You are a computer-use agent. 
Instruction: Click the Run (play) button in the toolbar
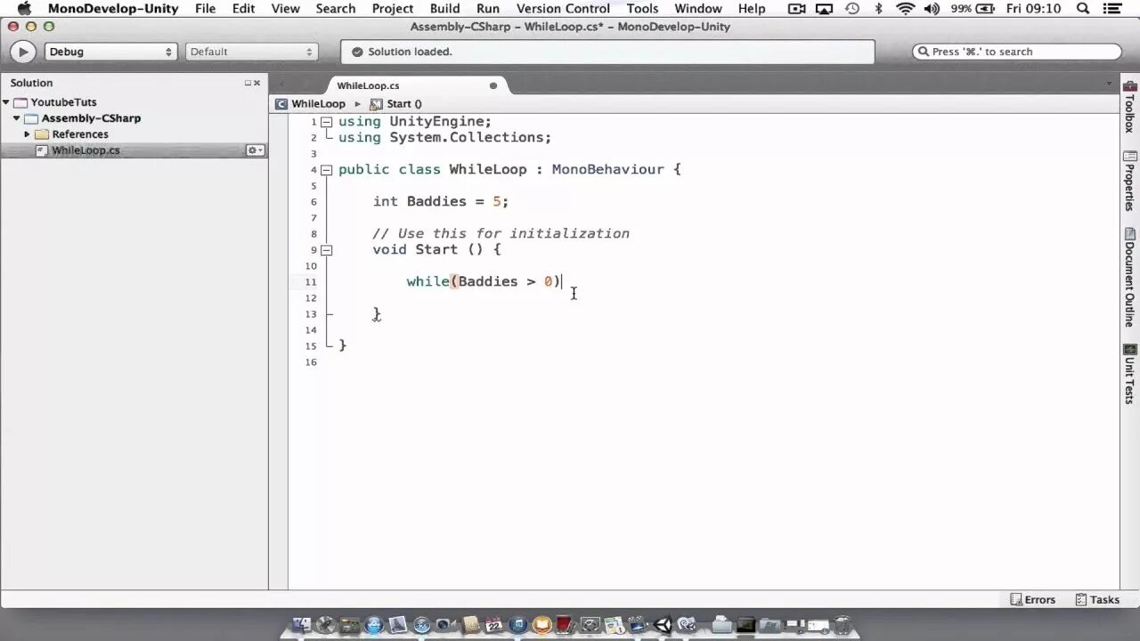point(22,52)
